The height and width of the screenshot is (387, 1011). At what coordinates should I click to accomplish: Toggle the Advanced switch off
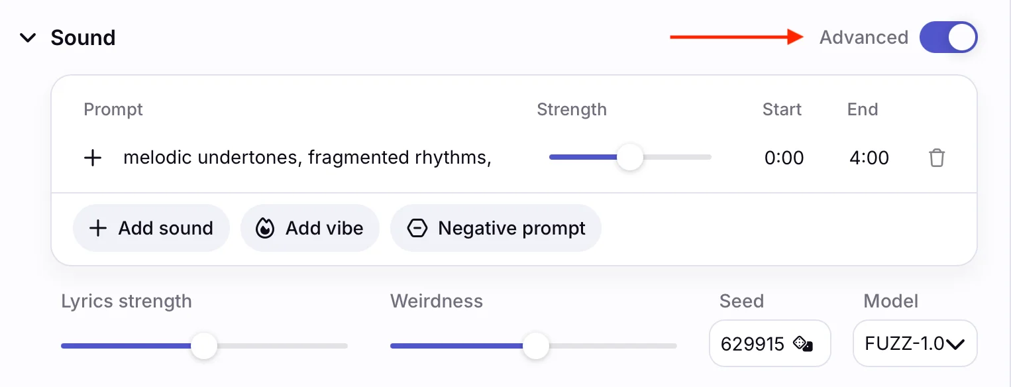pos(948,38)
